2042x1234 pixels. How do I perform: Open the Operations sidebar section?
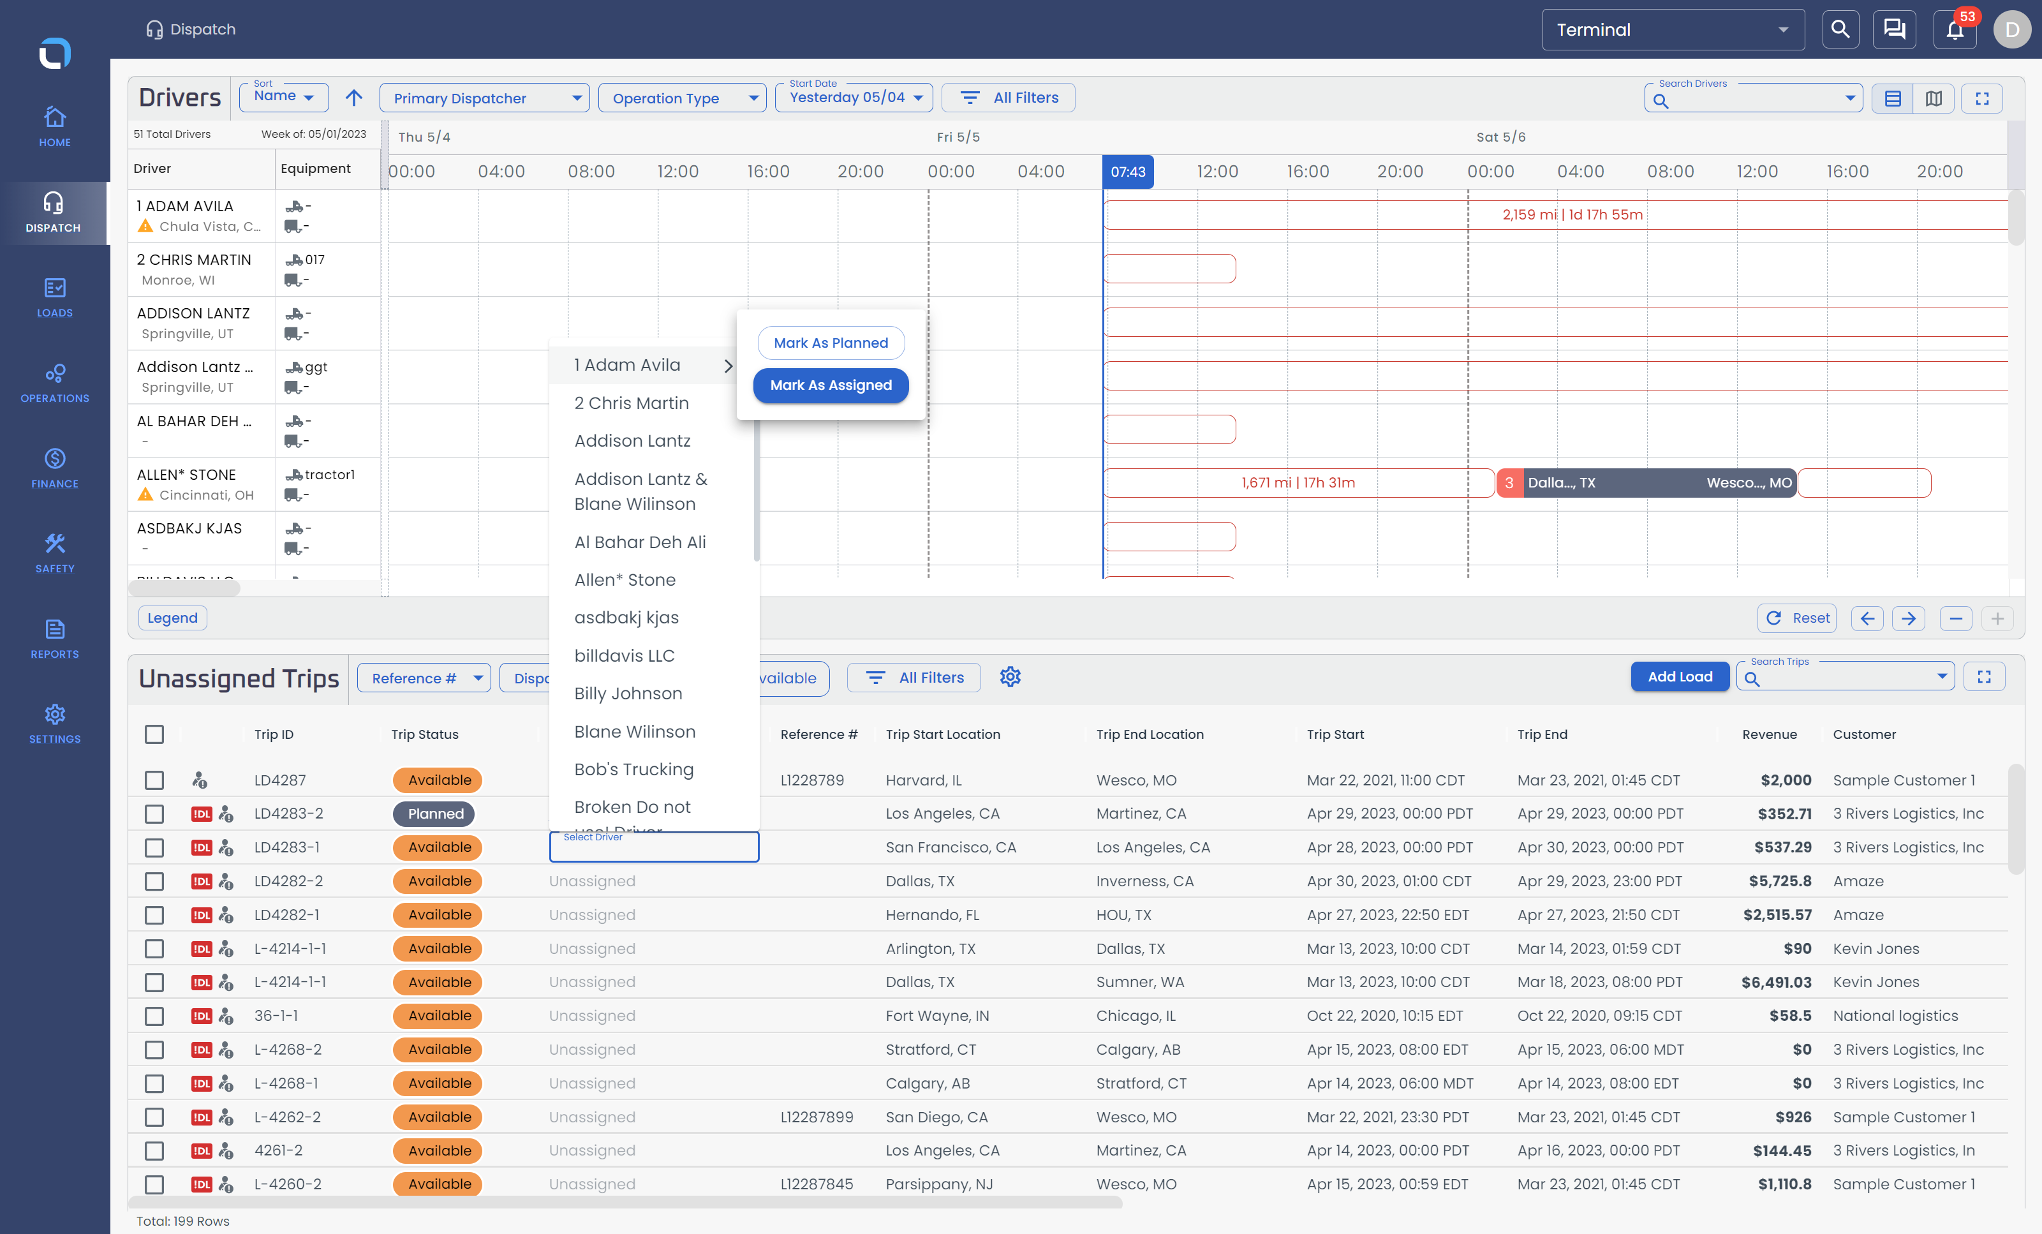(x=55, y=383)
